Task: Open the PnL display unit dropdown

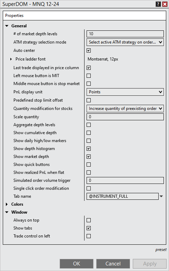Action: (x=125, y=92)
